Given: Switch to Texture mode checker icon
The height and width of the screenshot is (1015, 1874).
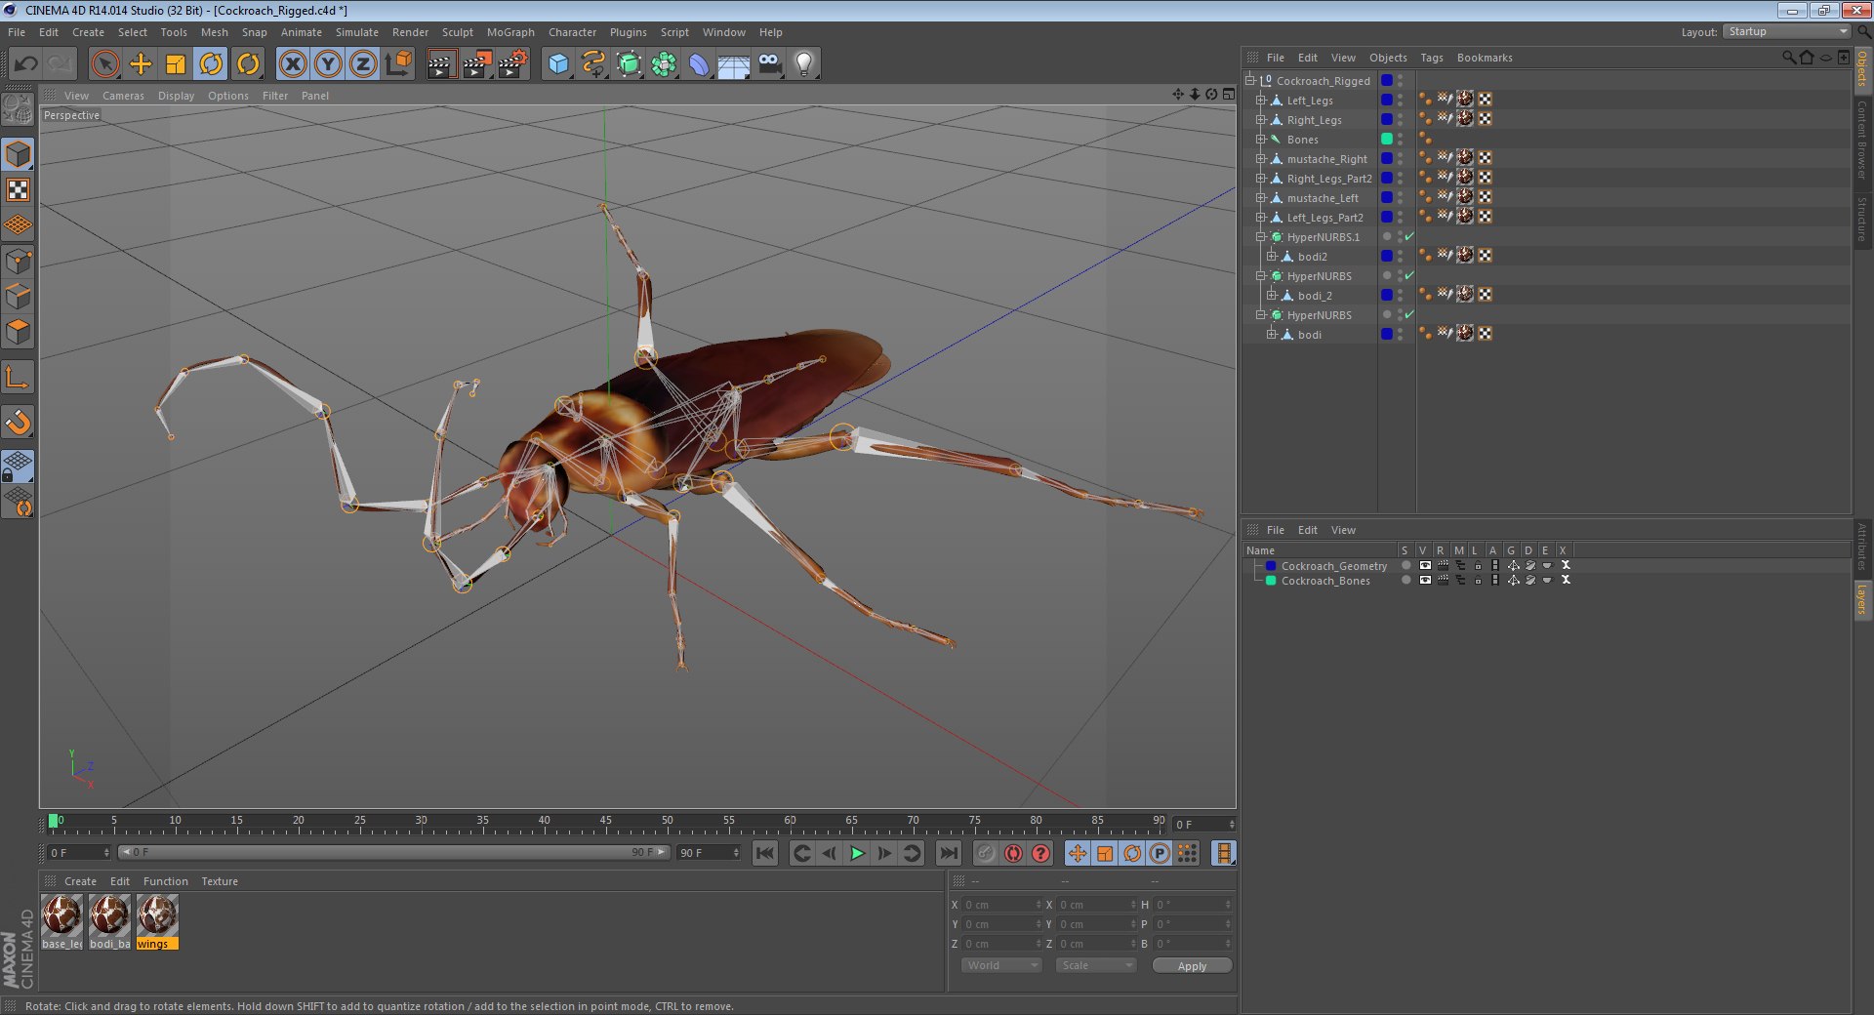Looking at the screenshot, I should (19, 190).
